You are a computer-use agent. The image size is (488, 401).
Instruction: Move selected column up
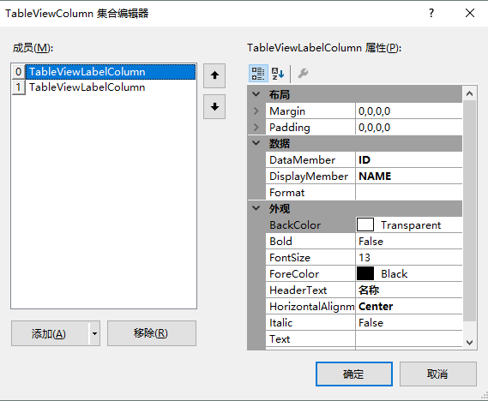(214, 75)
